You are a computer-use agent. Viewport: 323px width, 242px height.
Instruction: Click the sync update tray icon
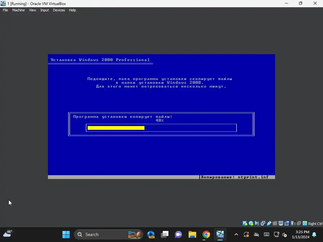[246, 234]
